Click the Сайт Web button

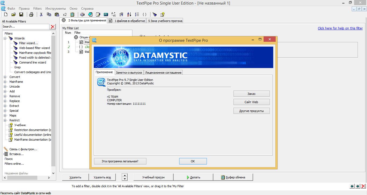coord(251,102)
